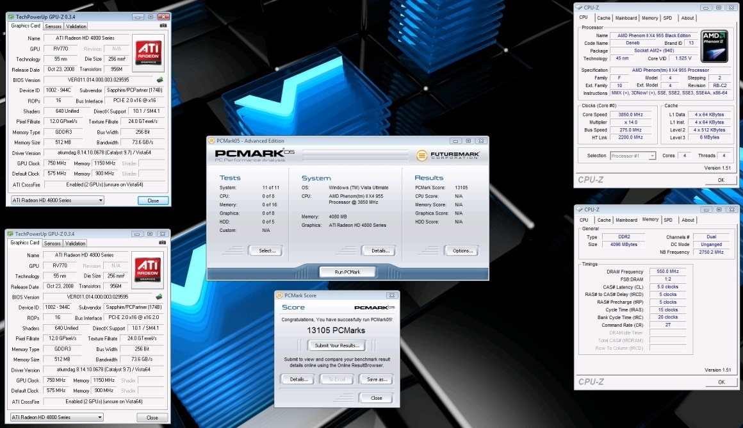Click Details... button in PCMark Score dialog
The width and height of the screenshot is (743, 428).
(298, 379)
